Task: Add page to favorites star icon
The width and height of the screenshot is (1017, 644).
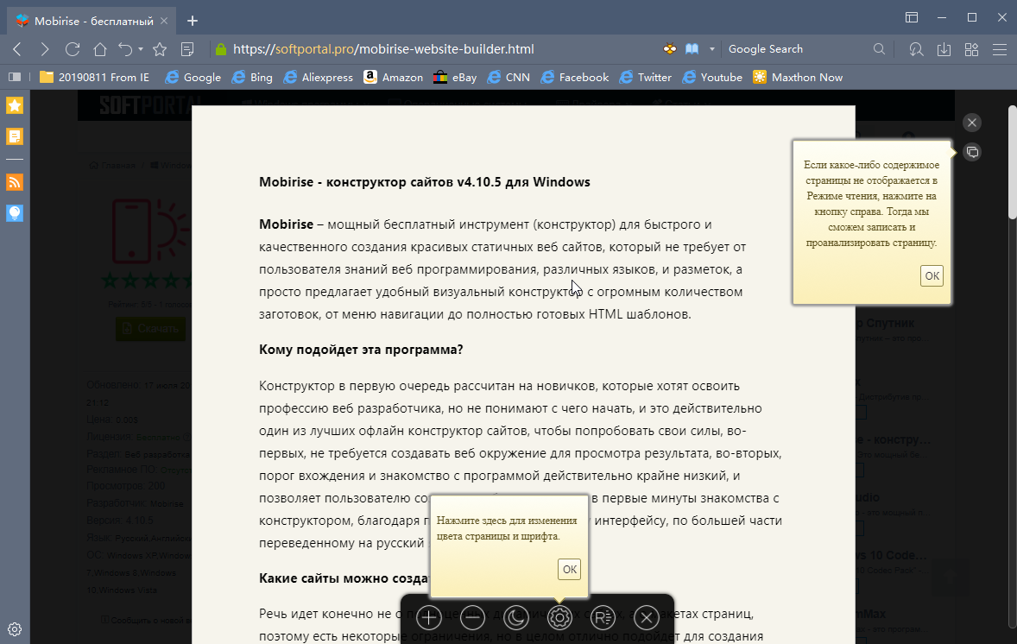Action: tap(160, 49)
